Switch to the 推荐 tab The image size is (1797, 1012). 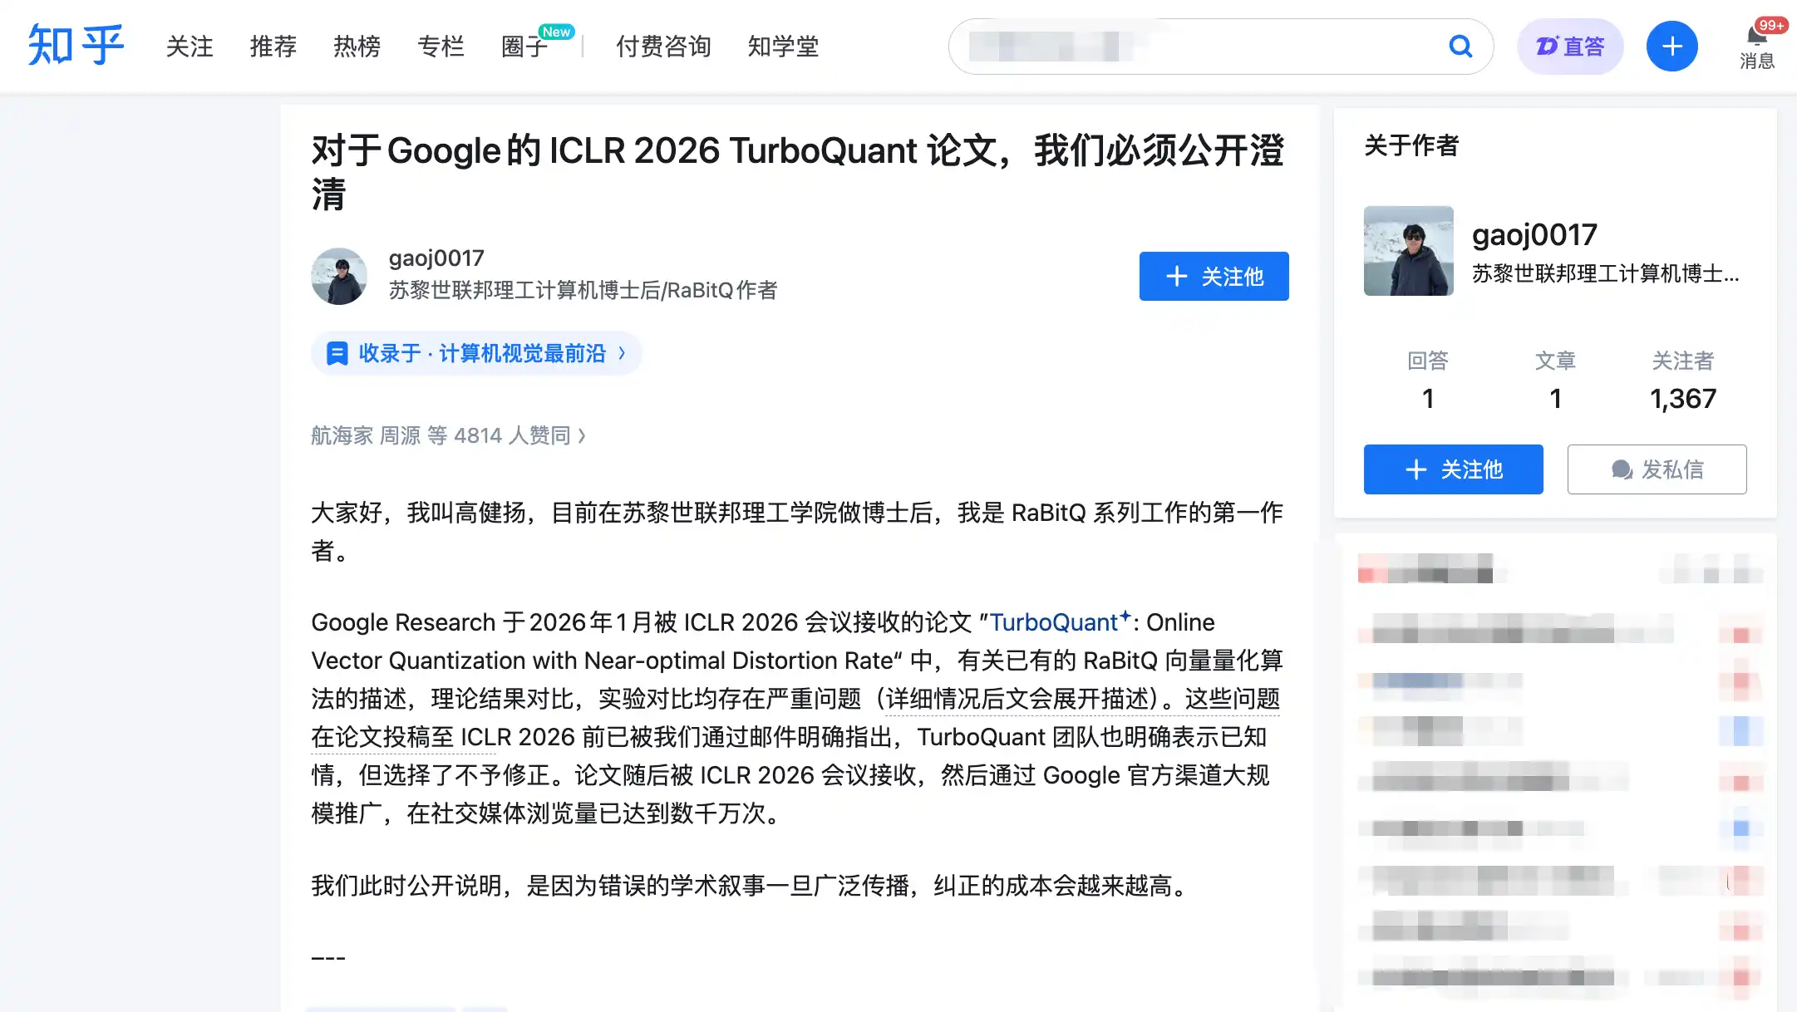coord(272,46)
